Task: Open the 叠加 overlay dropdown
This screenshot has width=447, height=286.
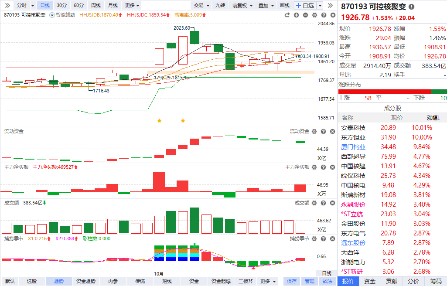Action: click(266, 5)
